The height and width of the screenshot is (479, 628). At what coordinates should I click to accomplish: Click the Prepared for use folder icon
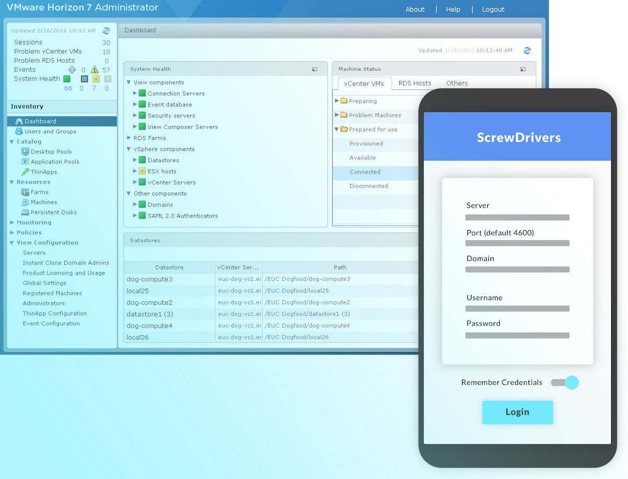(x=344, y=129)
